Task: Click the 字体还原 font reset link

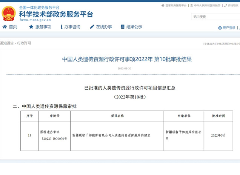Action: (222, 44)
